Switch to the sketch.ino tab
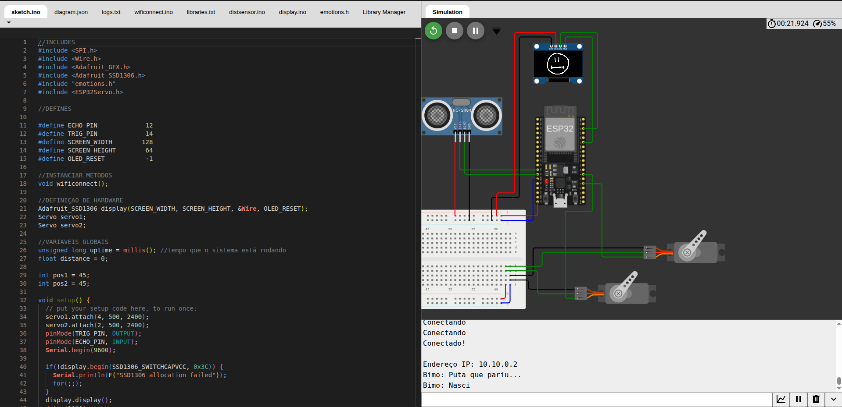 tap(26, 12)
